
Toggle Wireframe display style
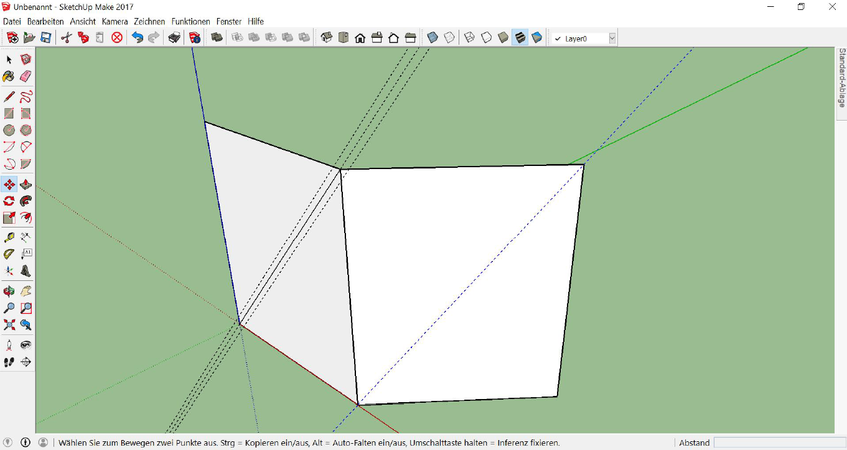tap(470, 38)
